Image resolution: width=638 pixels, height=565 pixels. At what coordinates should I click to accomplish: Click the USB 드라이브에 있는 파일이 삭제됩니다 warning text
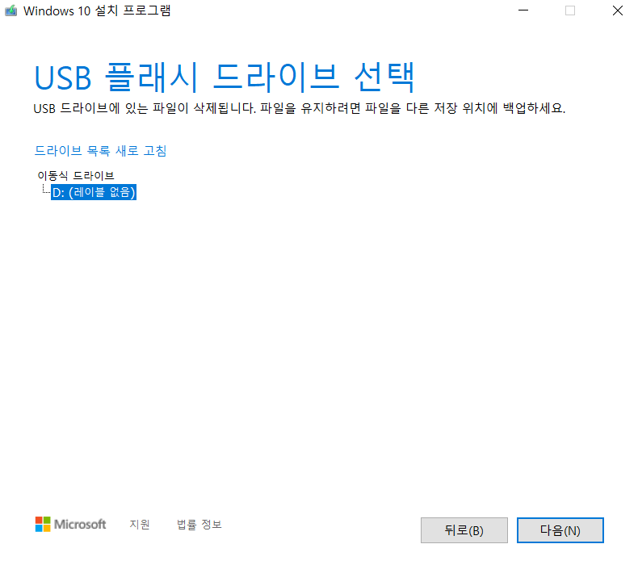(299, 108)
